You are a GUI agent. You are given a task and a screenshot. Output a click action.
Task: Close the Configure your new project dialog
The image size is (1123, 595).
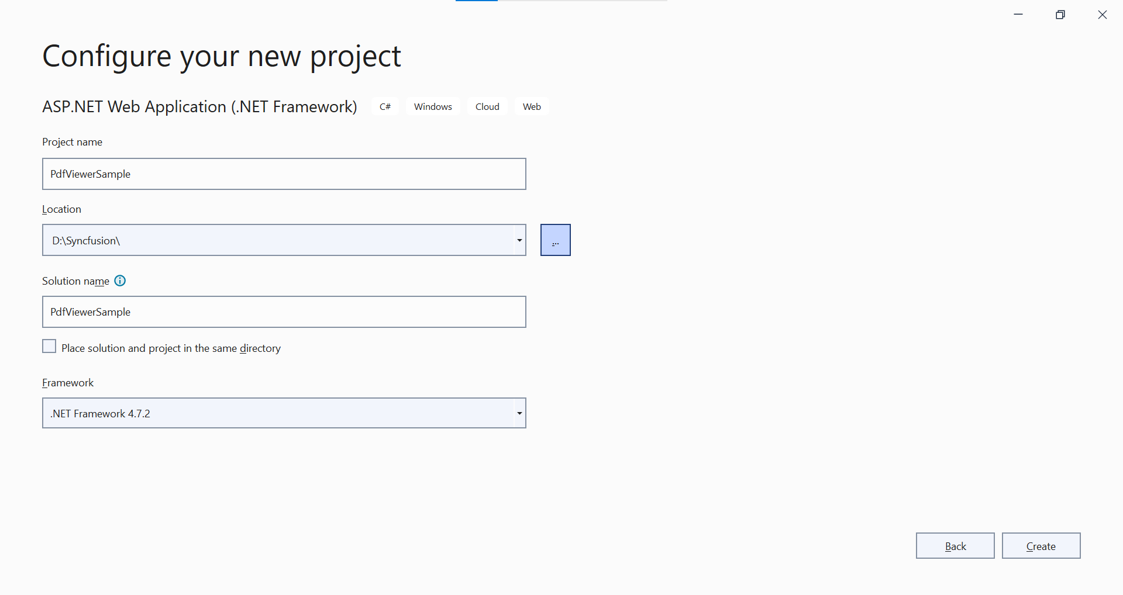1103,15
